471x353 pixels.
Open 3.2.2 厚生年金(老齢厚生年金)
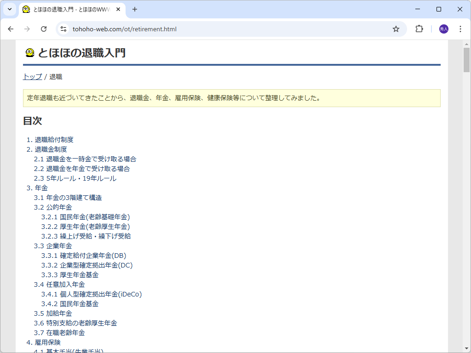[86, 227]
